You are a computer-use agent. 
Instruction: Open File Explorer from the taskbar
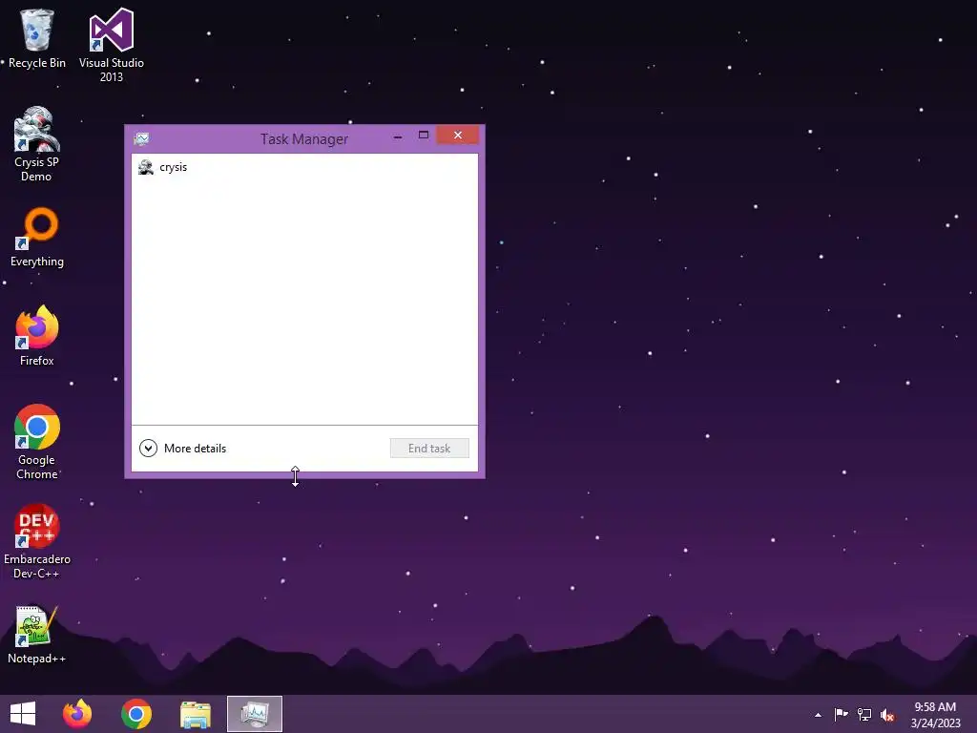coord(196,714)
